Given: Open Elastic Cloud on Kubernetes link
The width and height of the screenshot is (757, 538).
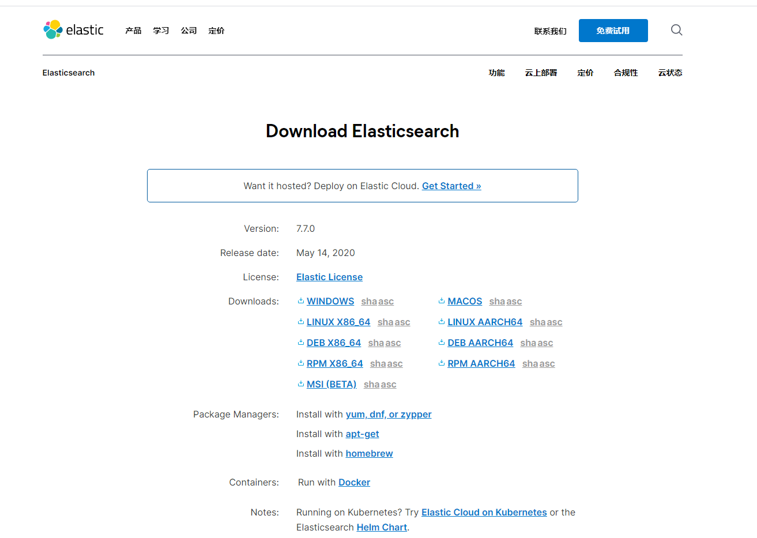Looking at the screenshot, I should [484, 512].
